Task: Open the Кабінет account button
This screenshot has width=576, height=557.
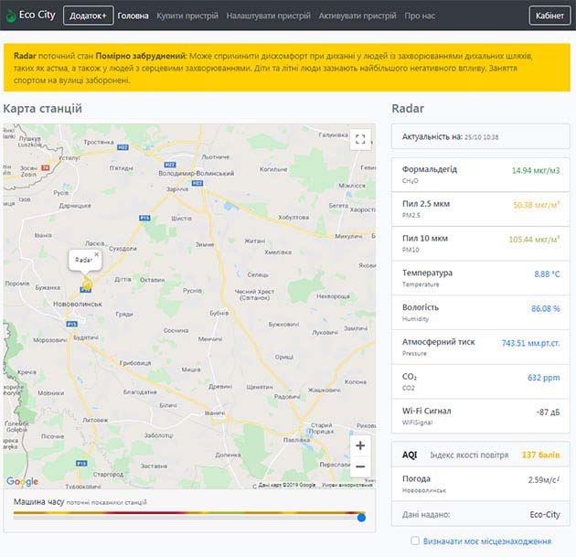Action: pyautogui.click(x=549, y=16)
